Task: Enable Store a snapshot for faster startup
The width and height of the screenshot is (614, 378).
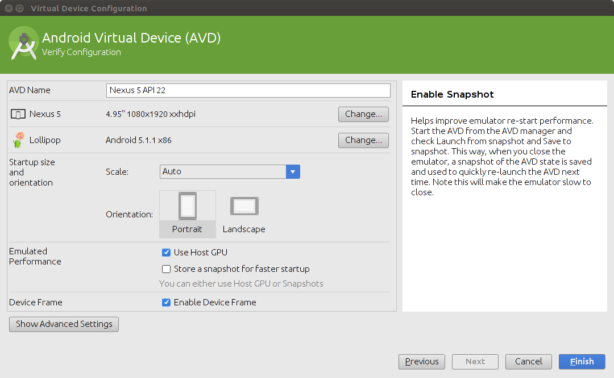Action: 166,269
